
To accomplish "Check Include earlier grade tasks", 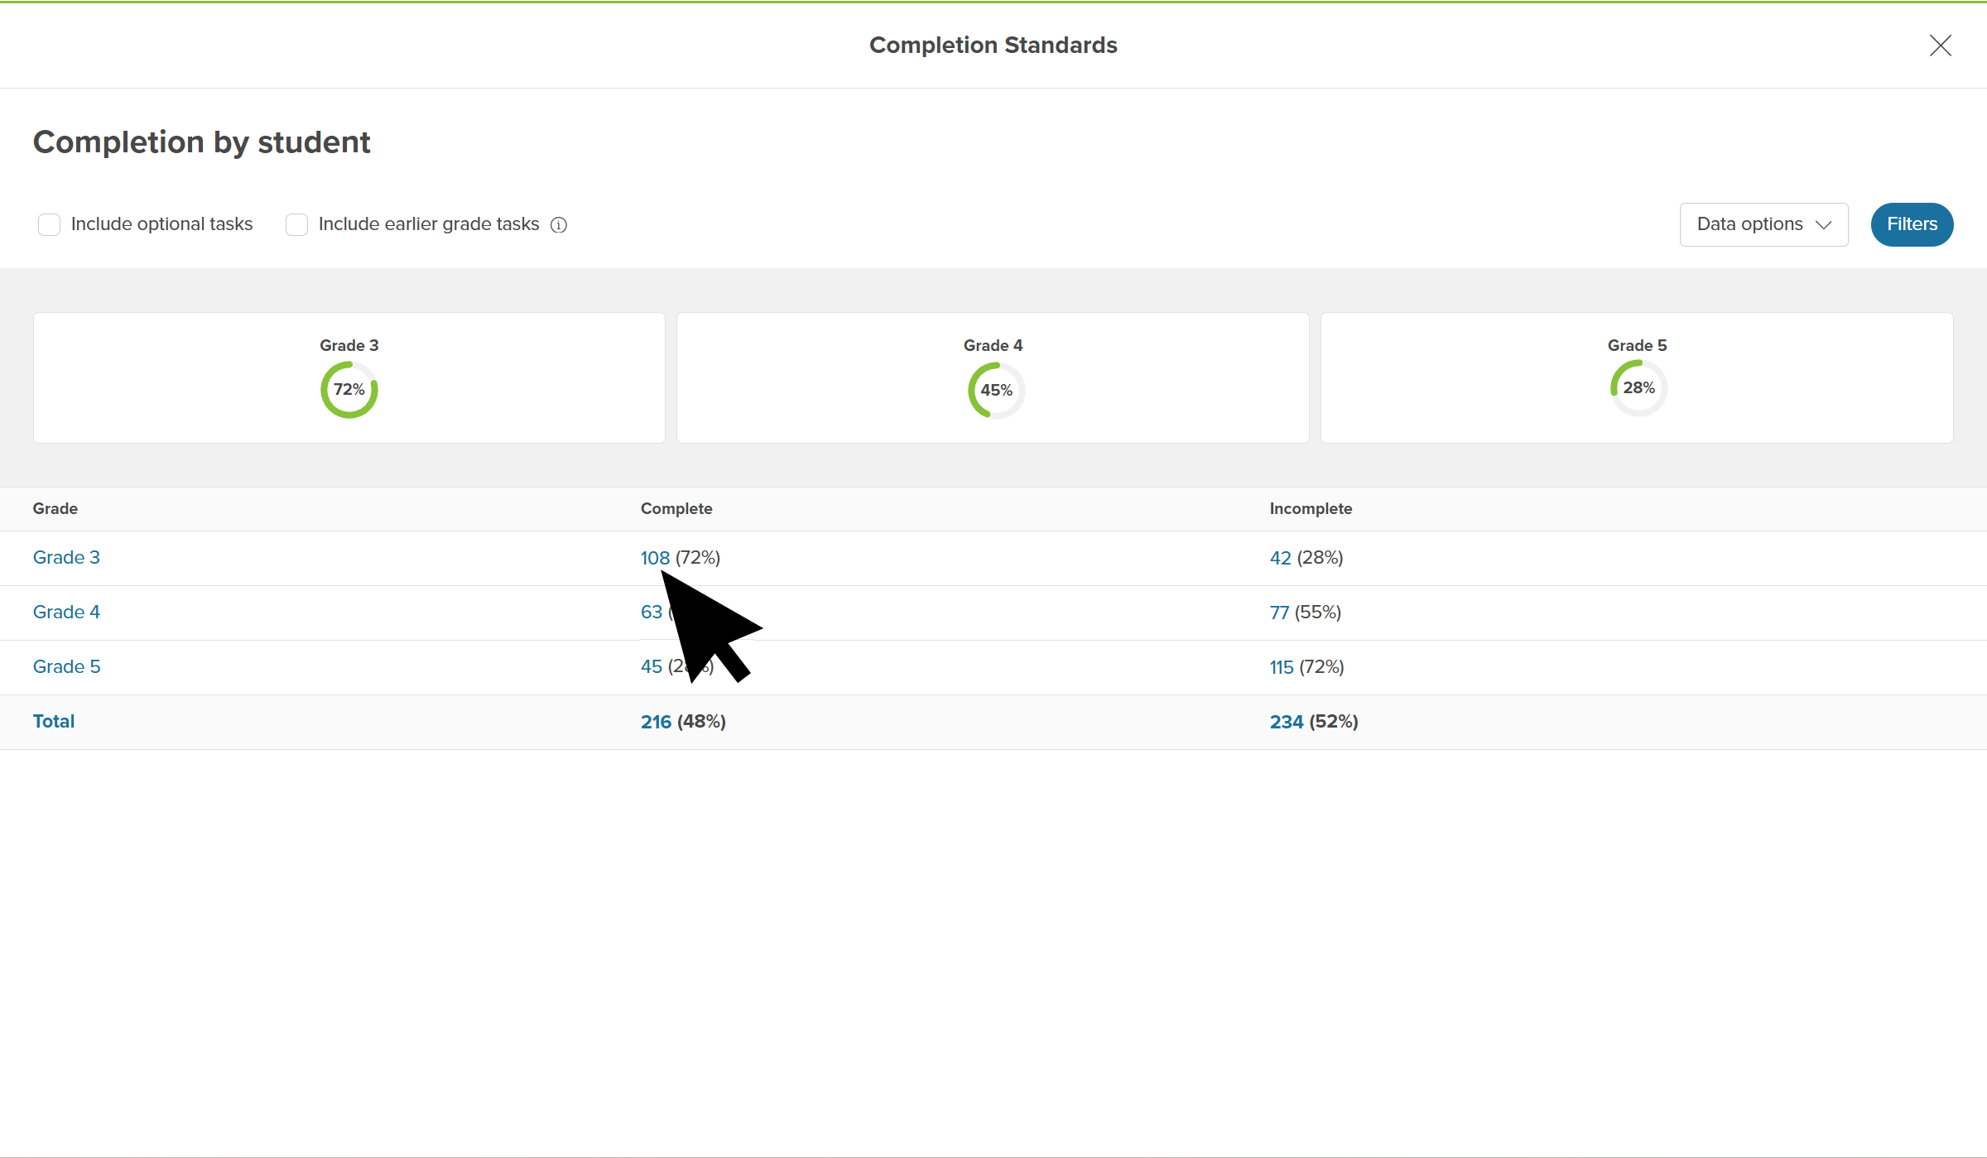I will coord(296,224).
